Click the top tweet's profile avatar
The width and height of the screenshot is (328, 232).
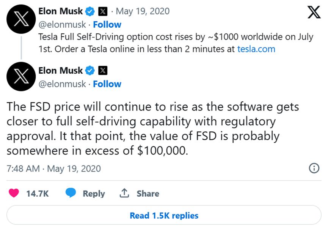[x=21, y=18]
